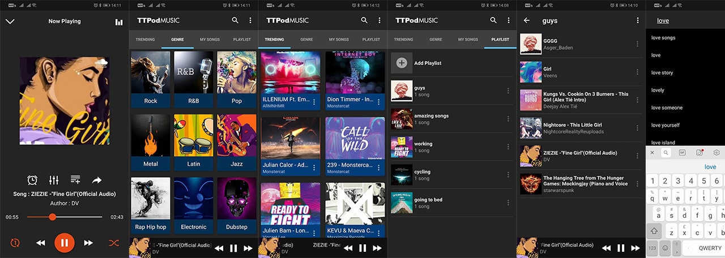
Task: Open the working playlist
Action: coord(451,147)
